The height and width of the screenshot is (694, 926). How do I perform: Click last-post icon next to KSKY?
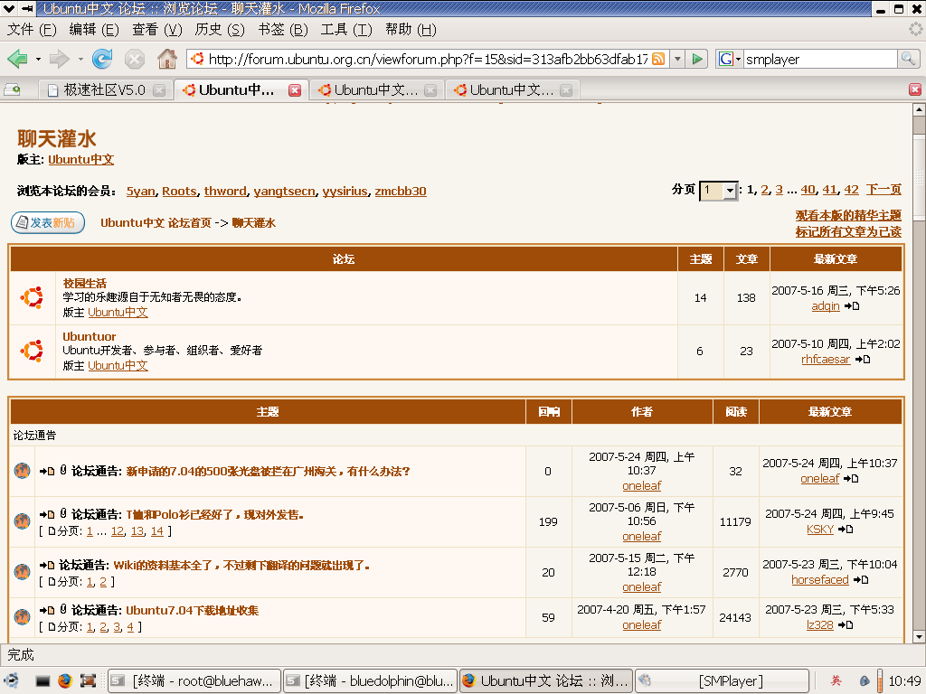(x=846, y=530)
